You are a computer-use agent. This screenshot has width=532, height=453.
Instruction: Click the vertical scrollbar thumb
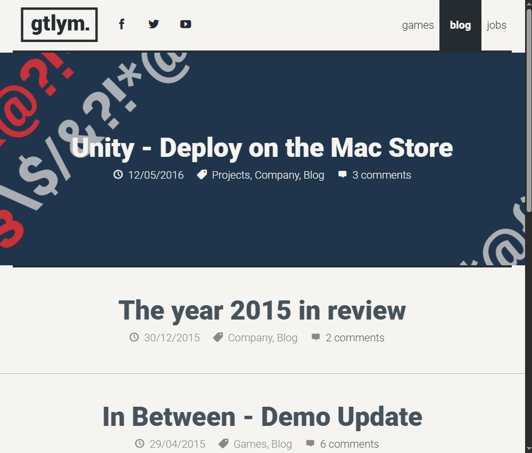[x=529, y=111]
